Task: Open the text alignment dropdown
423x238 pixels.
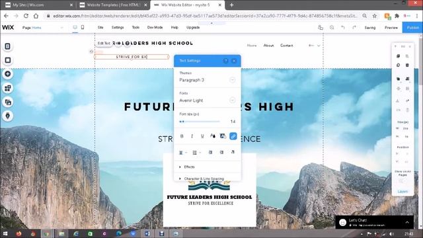Action: tap(182, 153)
